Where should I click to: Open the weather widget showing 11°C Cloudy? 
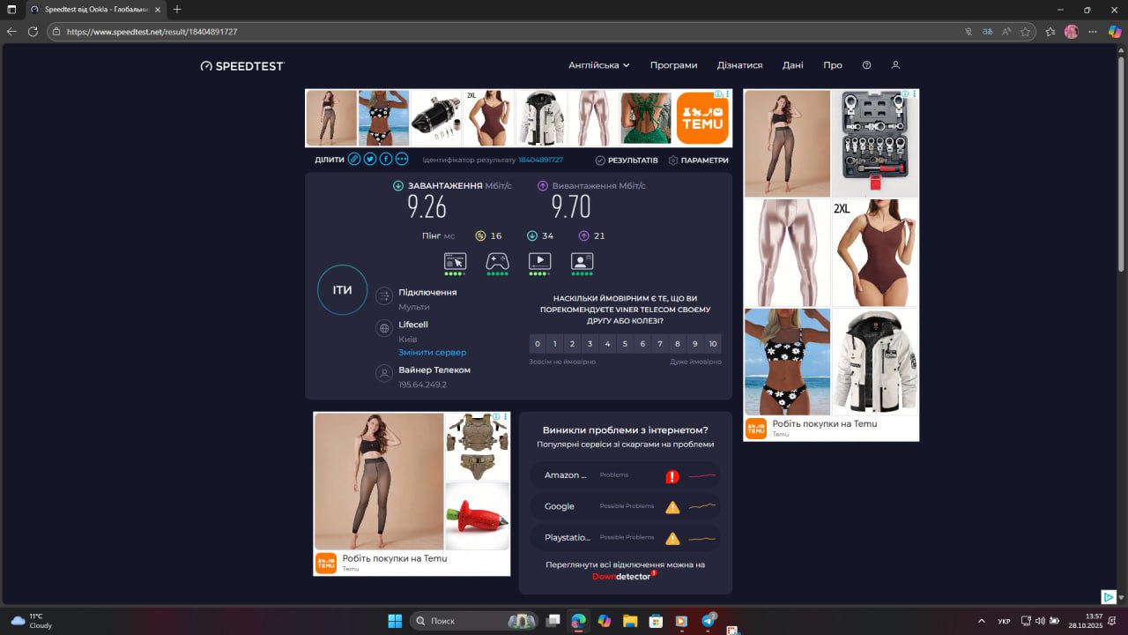(32, 621)
